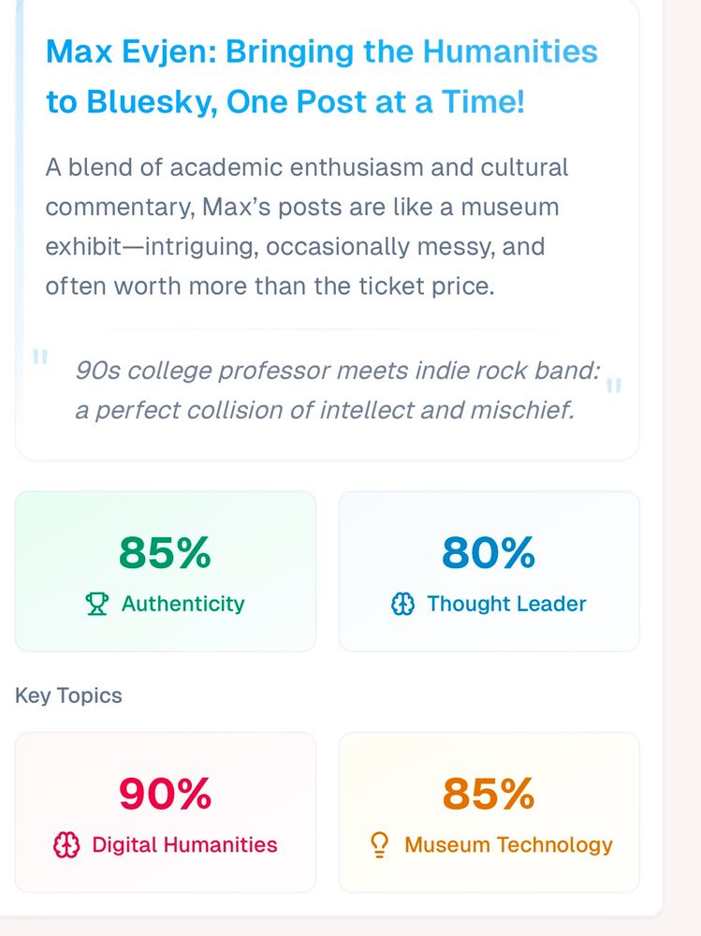This screenshot has width=701, height=936.
Task: Select the Thought Leader label
Action: (506, 605)
